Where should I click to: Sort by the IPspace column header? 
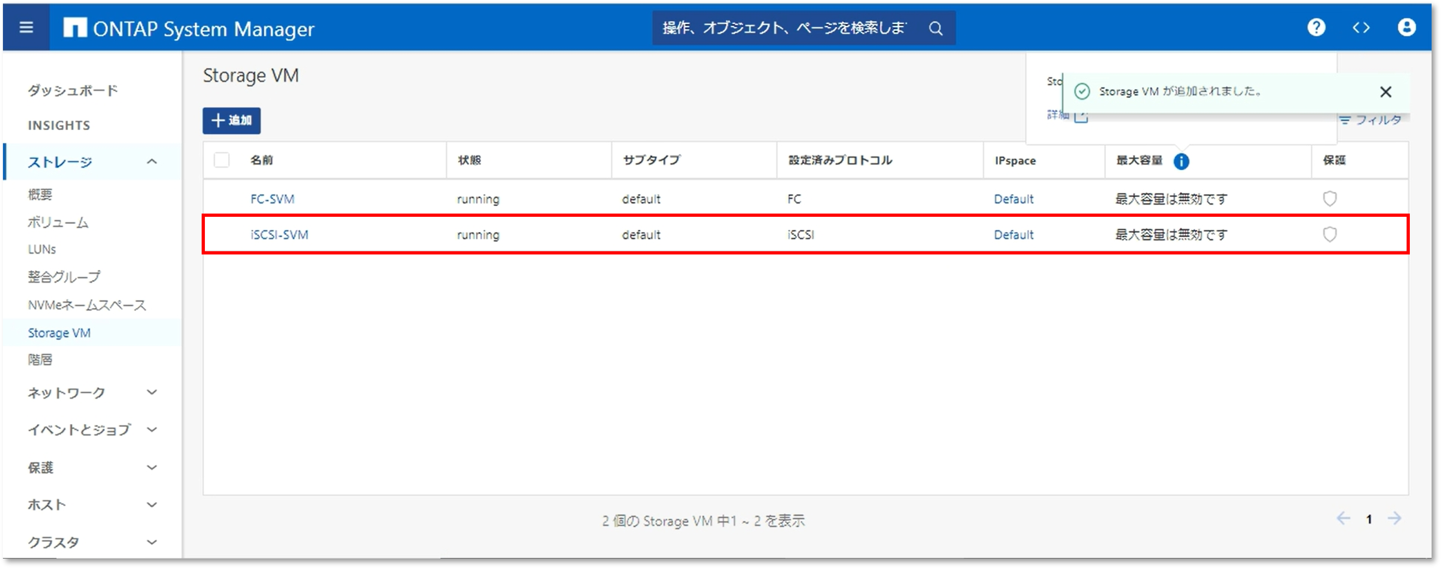[1015, 161]
